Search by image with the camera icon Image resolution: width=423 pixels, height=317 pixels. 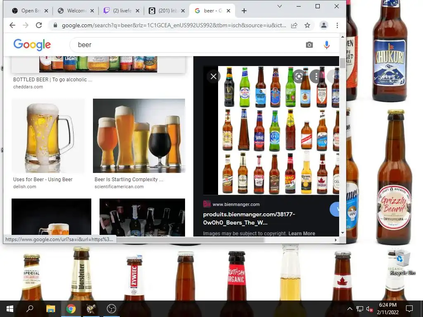click(x=309, y=45)
